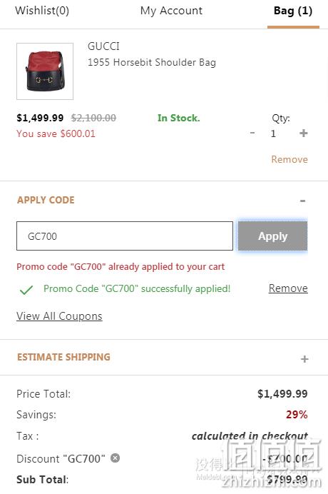Open the View All Coupons link
This screenshot has width=328, height=494.
pos(59,316)
